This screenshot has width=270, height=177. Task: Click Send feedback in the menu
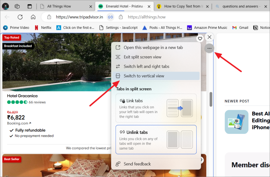pos(137,164)
